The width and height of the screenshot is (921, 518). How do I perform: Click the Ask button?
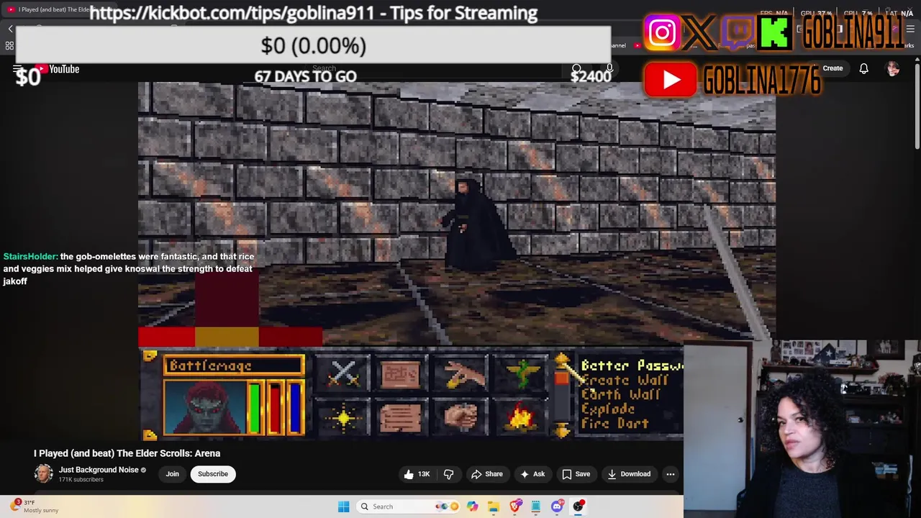(532, 474)
